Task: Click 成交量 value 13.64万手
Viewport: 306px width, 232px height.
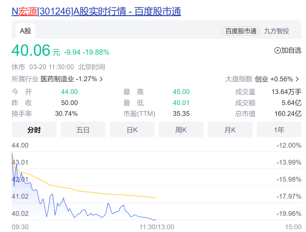Action: click(286, 92)
